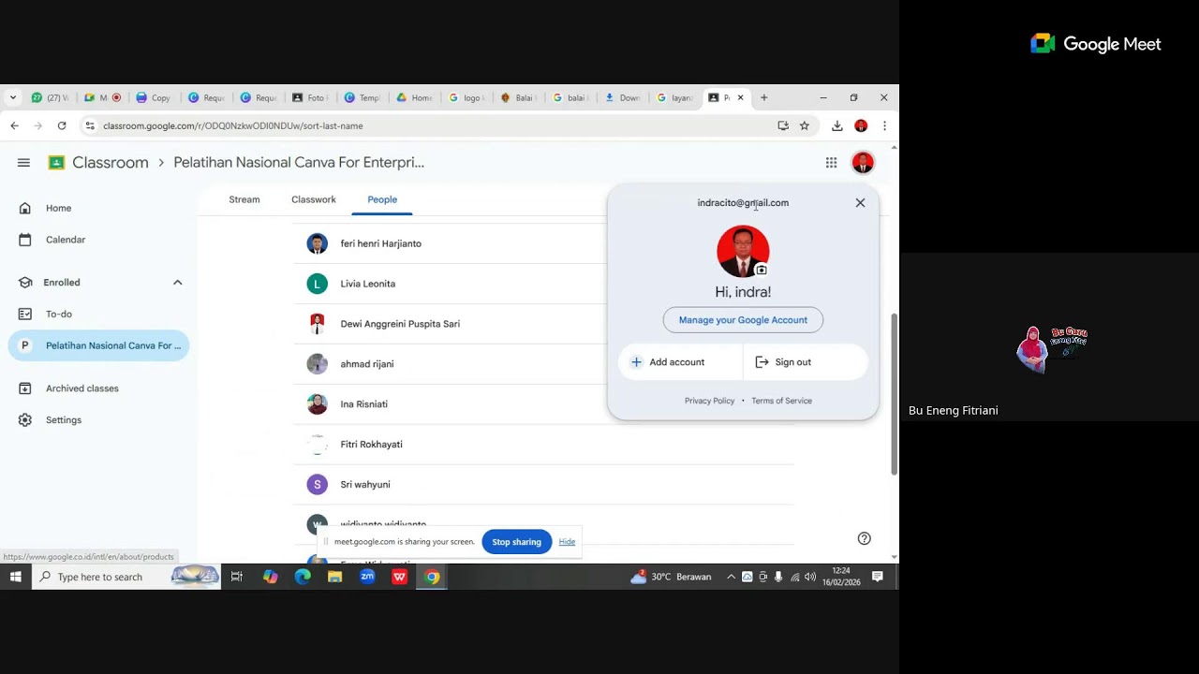Switch to the Copy browser tab
The height and width of the screenshot is (674, 1199).
coord(155,97)
